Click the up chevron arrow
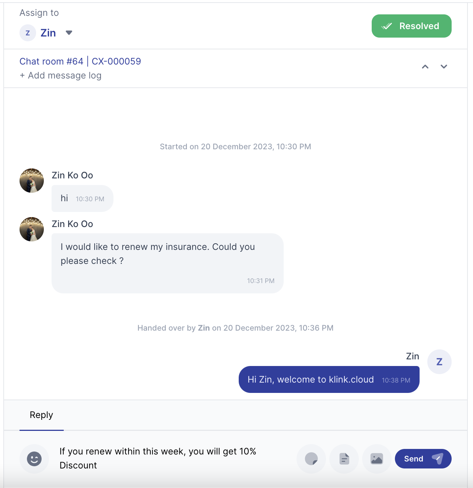 coord(425,67)
